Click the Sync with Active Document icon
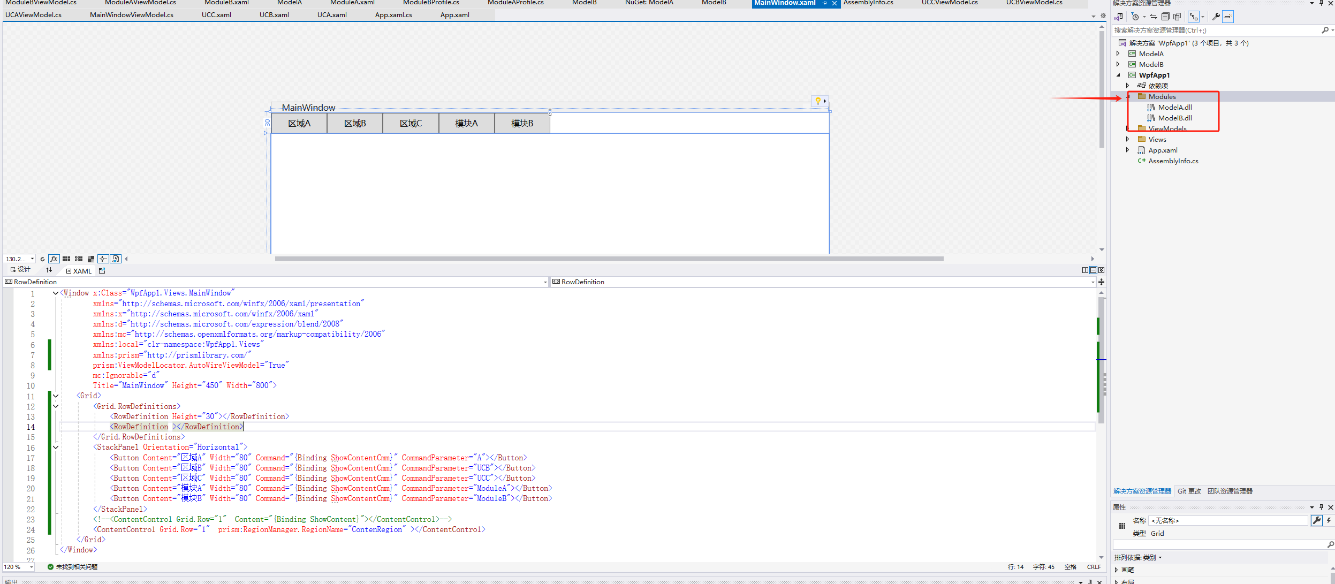This screenshot has height=584, width=1335. pyautogui.click(x=1154, y=17)
